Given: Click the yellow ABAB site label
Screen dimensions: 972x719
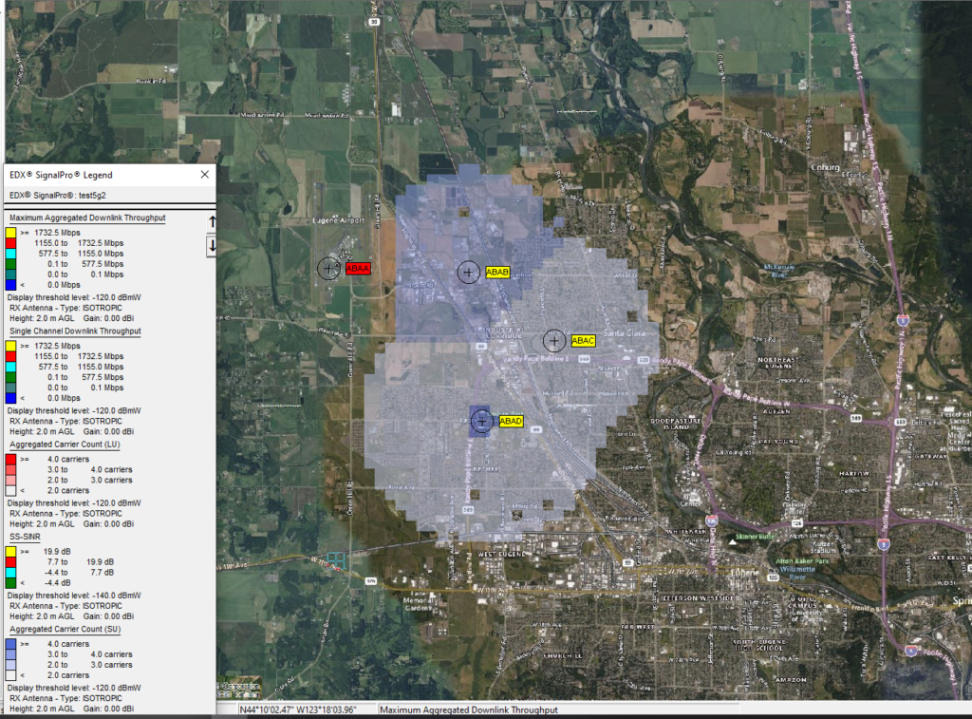Looking at the screenshot, I should (x=497, y=272).
